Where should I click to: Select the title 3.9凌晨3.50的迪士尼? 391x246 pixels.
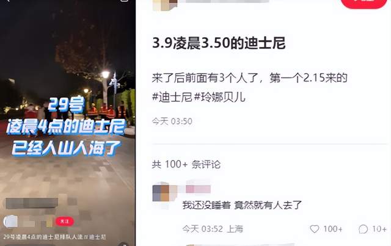point(219,43)
